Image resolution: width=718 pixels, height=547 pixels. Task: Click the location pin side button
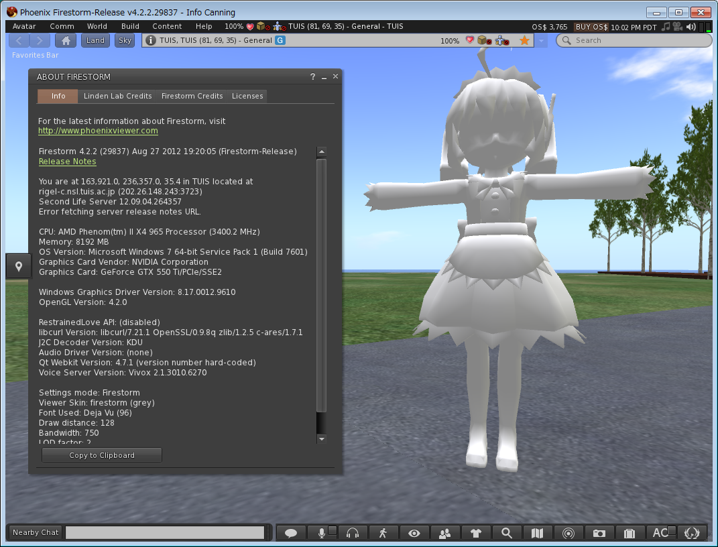[19, 266]
